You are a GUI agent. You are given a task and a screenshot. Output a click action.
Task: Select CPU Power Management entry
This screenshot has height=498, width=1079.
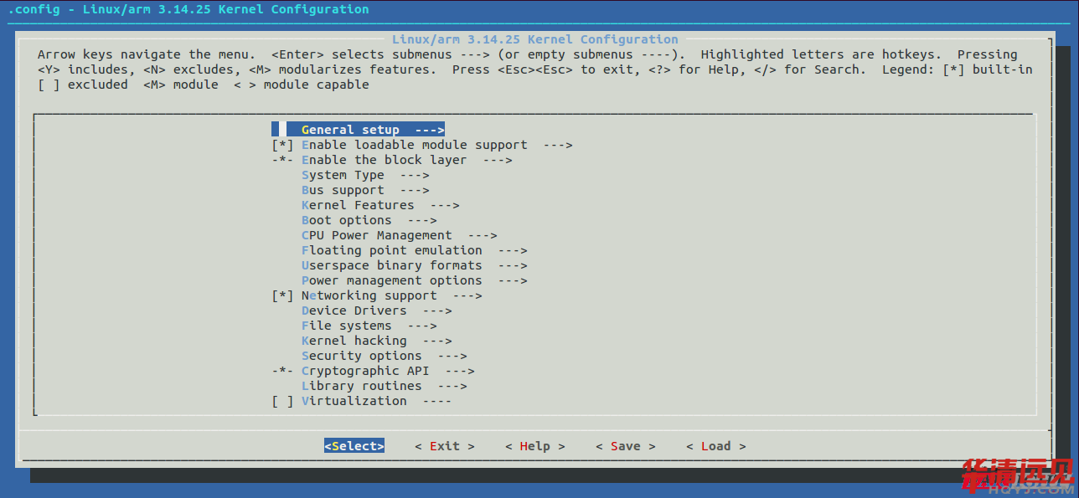point(376,235)
